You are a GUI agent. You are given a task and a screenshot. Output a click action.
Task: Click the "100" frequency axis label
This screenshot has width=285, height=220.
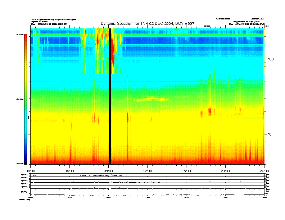pos(271,59)
